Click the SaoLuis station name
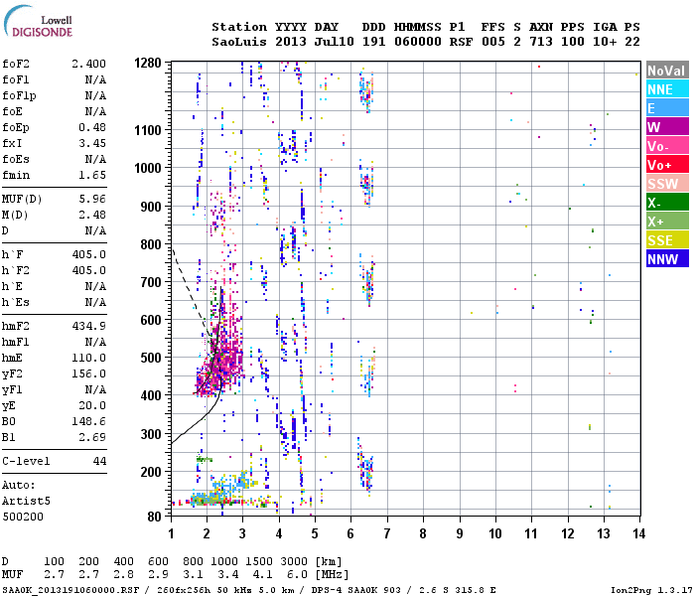The width and height of the screenshot is (695, 596). coord(239,42)
